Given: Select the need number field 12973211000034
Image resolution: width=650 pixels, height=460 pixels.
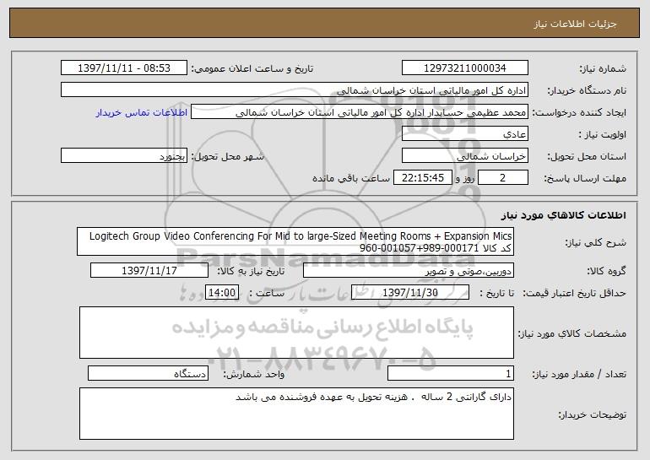Looking at the screenshot, I should click(x=464, y=68).
